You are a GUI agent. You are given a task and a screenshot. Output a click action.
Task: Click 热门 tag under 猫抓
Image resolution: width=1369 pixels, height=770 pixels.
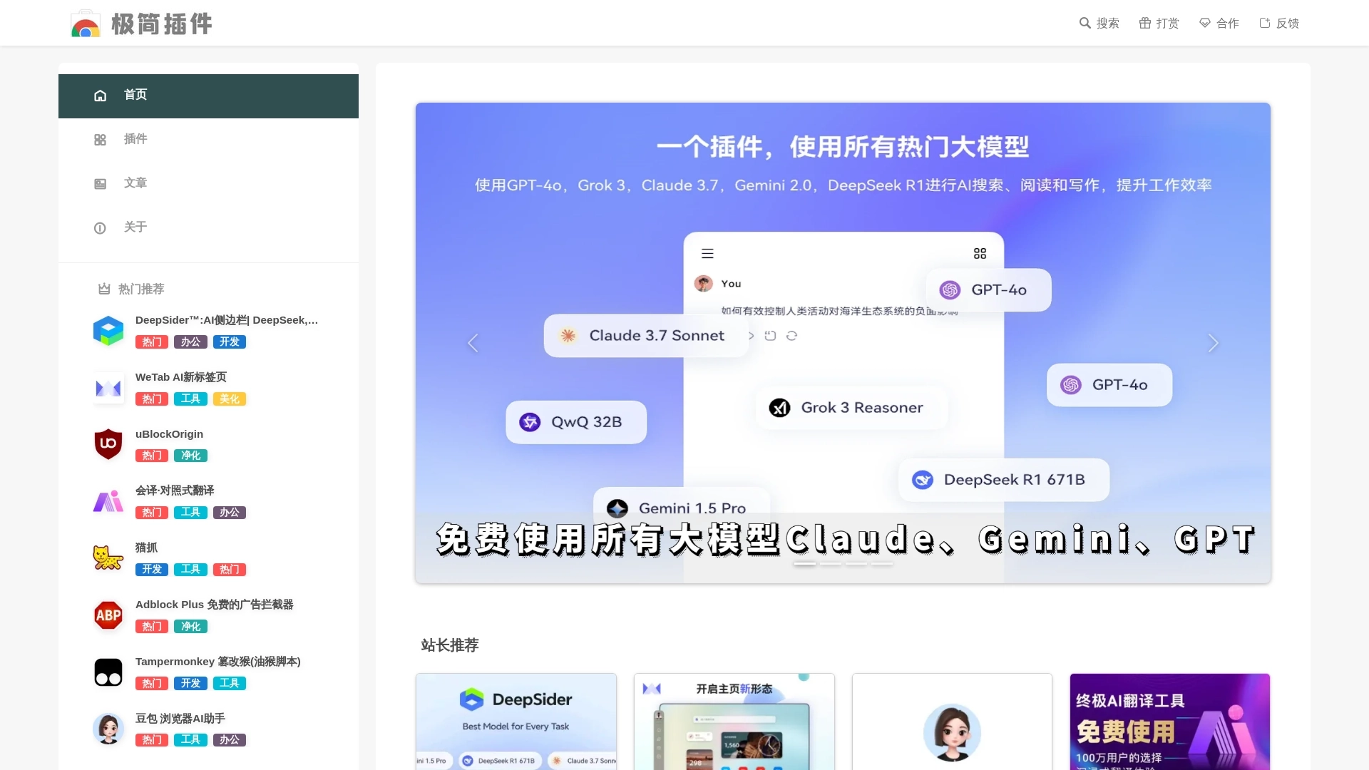[x=230, y=570]
